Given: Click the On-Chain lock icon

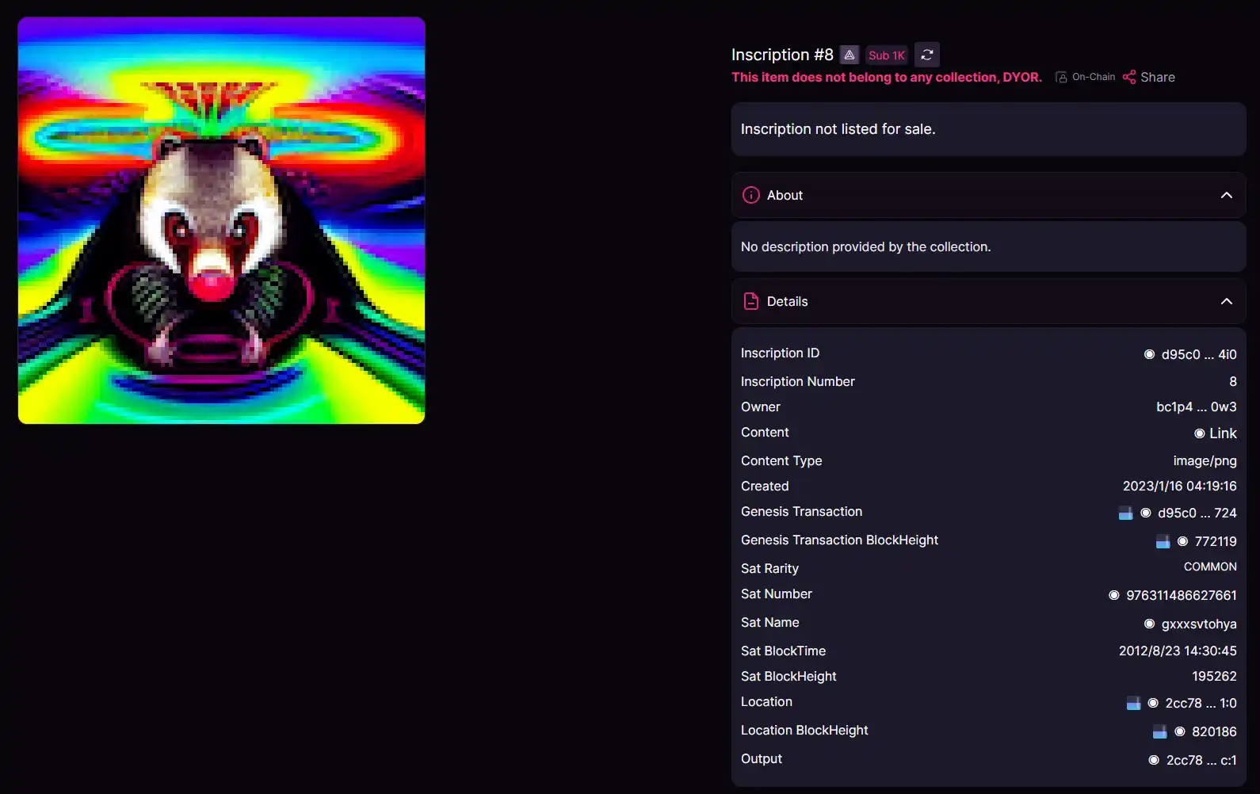Looking at the screenshot, I should (1061, 77).
